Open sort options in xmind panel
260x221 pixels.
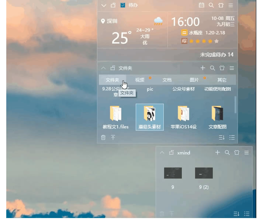[x=236, y=214]
